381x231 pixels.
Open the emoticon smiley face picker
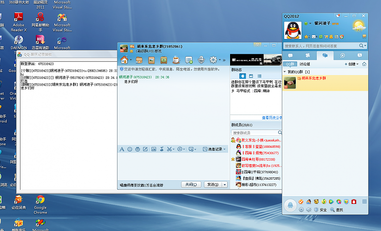coord(130,149)
